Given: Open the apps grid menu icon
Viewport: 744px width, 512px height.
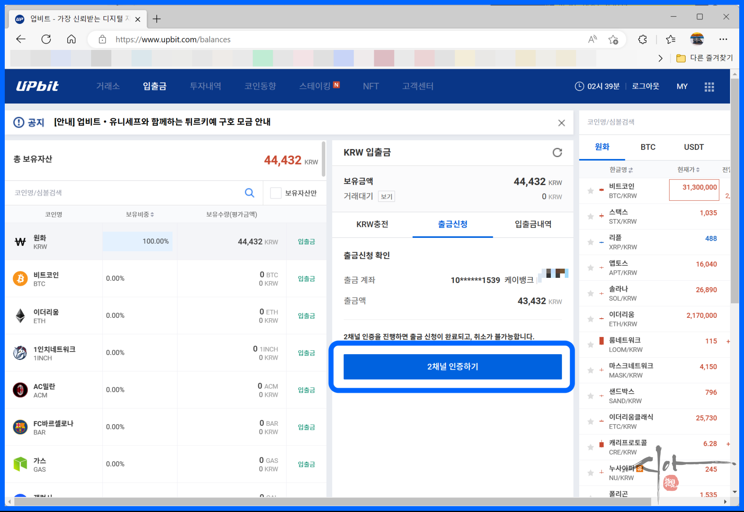Looking at the screenshot, I should point(709,87).
